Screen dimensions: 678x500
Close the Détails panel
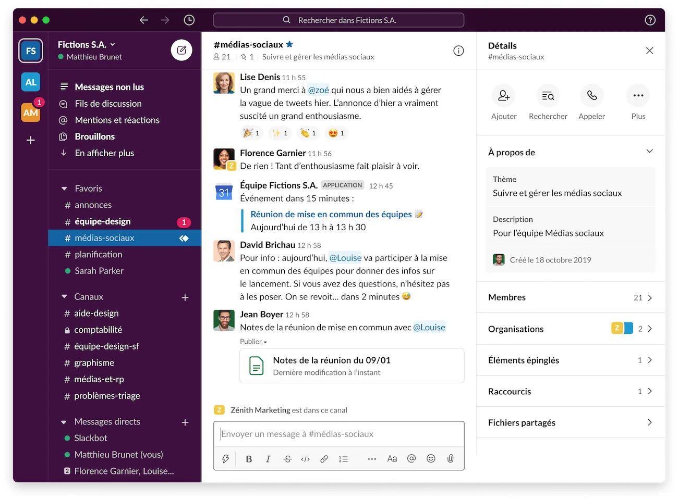coord(650,51)
